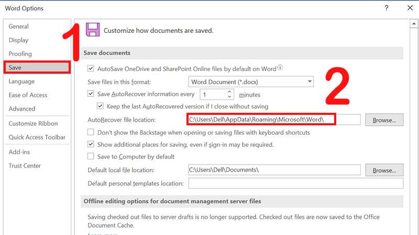
Task: Browse for Default local file location
Action: (384, 170)
